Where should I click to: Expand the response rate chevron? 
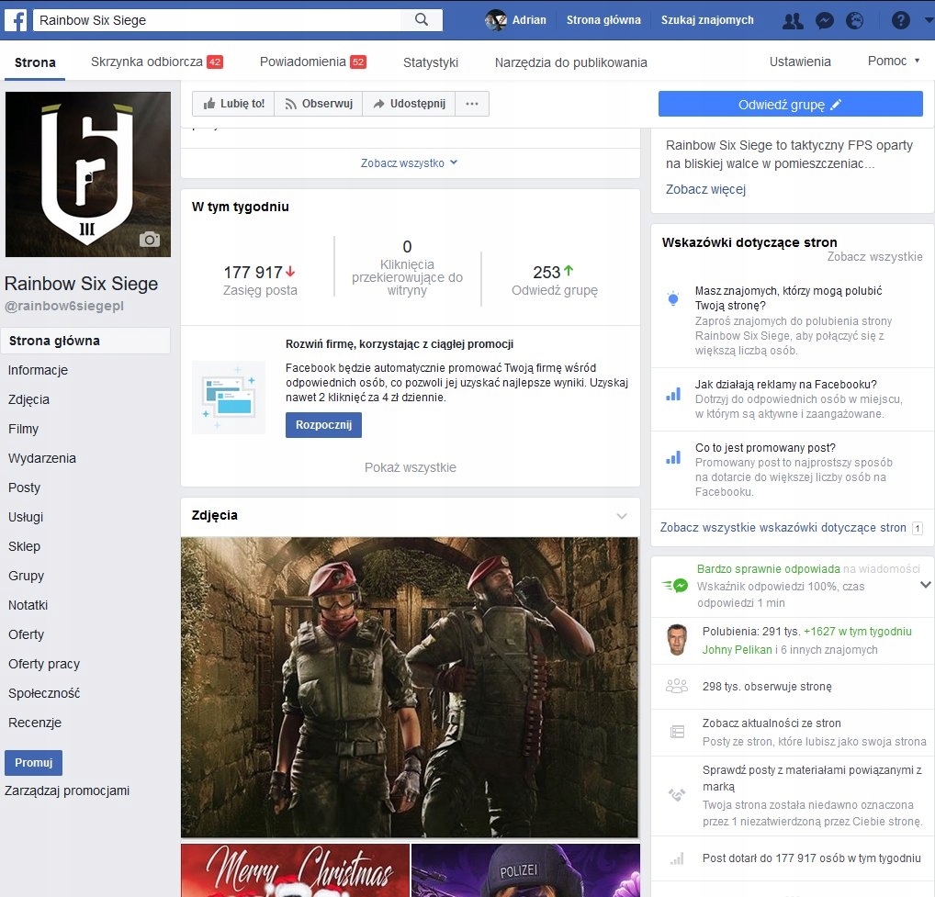point(926,585)
